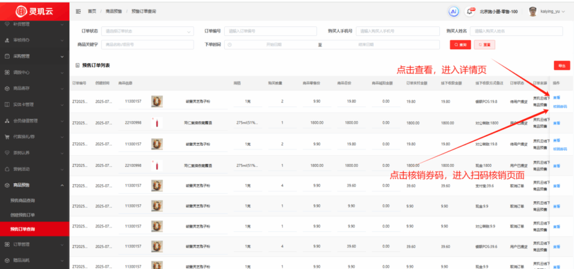The height and width of the screenshot is (269, 574).
Task: Select 预售商品查询 in sidebar submenu
Action: 22,200
